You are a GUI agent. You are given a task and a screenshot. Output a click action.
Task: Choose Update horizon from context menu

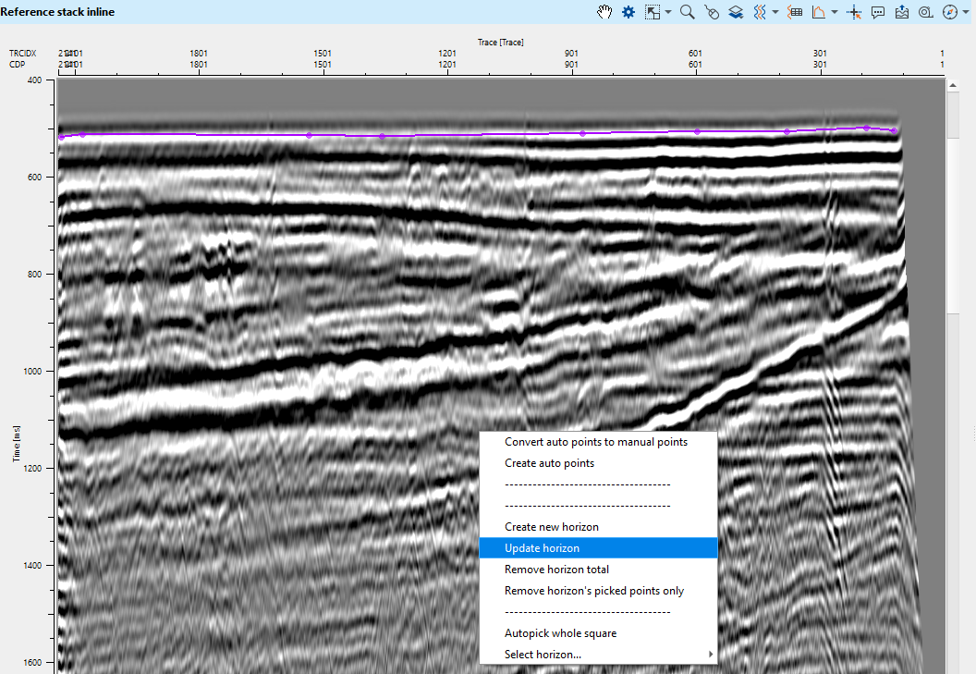coord(542,548)
